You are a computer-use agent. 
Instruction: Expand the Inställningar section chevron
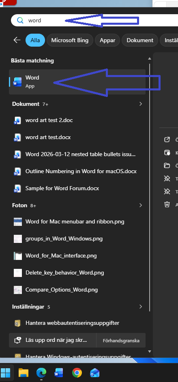141,307
